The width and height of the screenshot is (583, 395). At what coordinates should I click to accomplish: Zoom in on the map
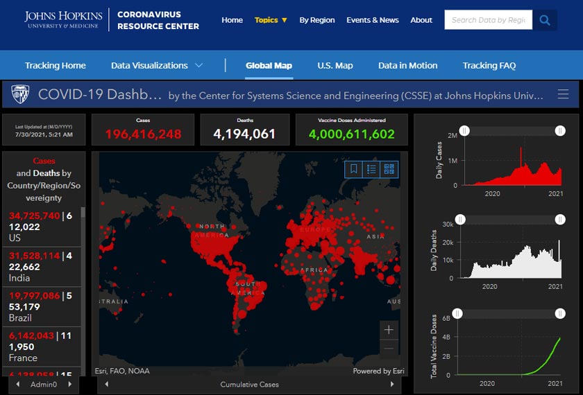point(389,330)
